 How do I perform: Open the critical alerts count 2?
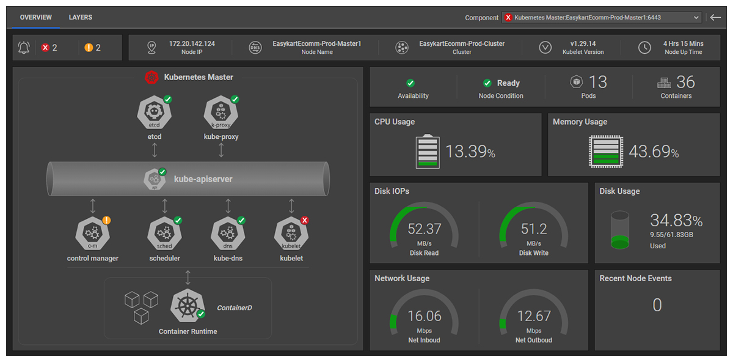coord(49,48)
